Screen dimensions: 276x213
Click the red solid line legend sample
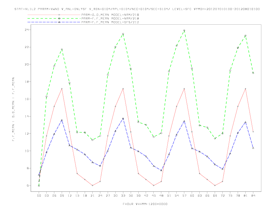54,15
